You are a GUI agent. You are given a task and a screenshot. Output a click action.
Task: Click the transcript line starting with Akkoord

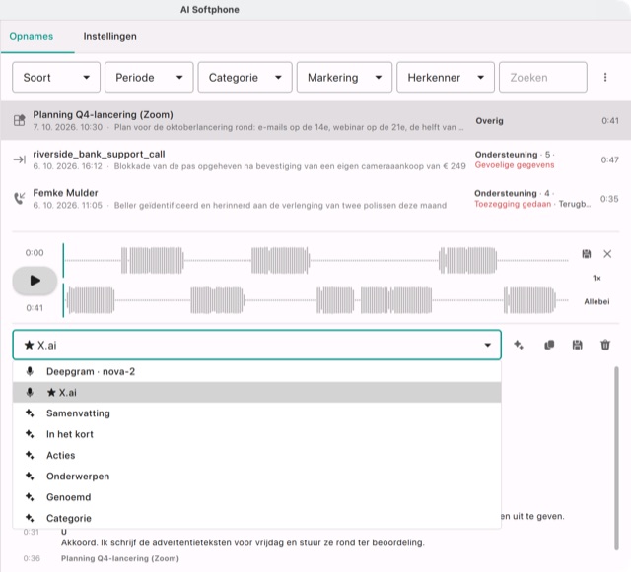tap(243, 542)
